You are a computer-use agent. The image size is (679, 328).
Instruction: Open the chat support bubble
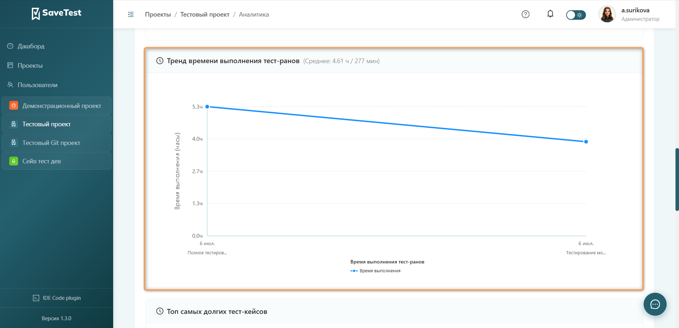click(655, 304)
